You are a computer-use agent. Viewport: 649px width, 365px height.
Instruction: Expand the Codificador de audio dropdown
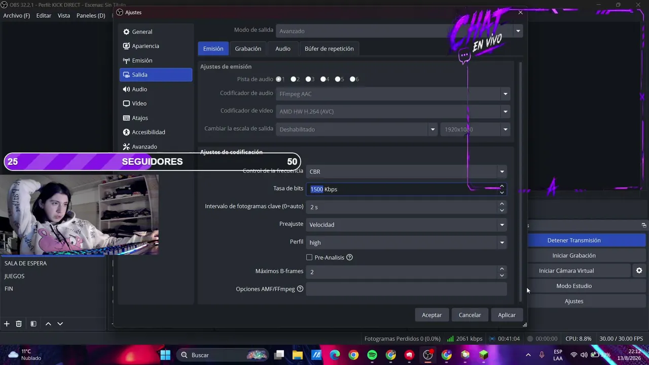[x=393, y=94]
